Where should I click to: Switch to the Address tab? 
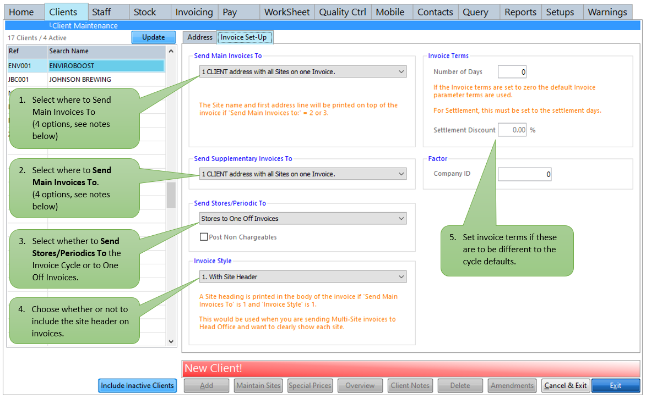pos(199,37)
